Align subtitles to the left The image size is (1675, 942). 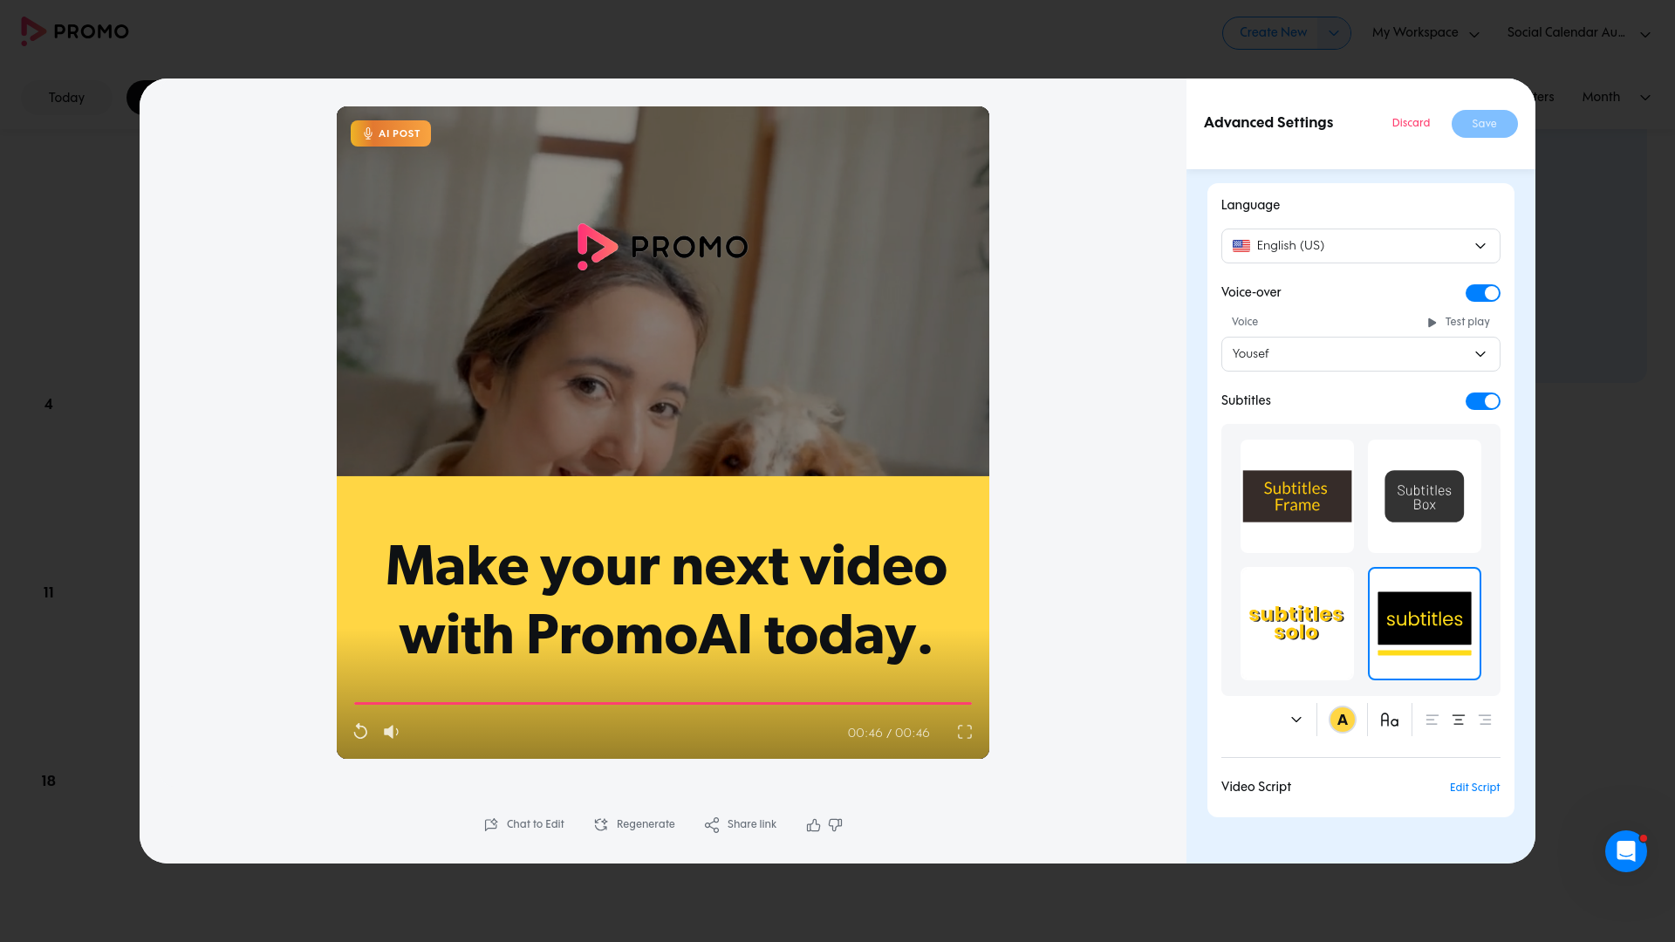[x=1432, y=720]
